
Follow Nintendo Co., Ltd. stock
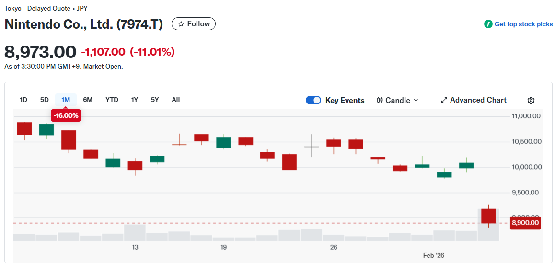(x=194, y=24)
